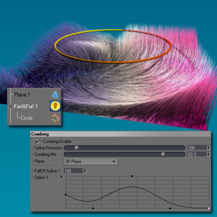Click the Combing Mix slider handle
Viewport: 217px width, 217px height.
pos(163,154)
